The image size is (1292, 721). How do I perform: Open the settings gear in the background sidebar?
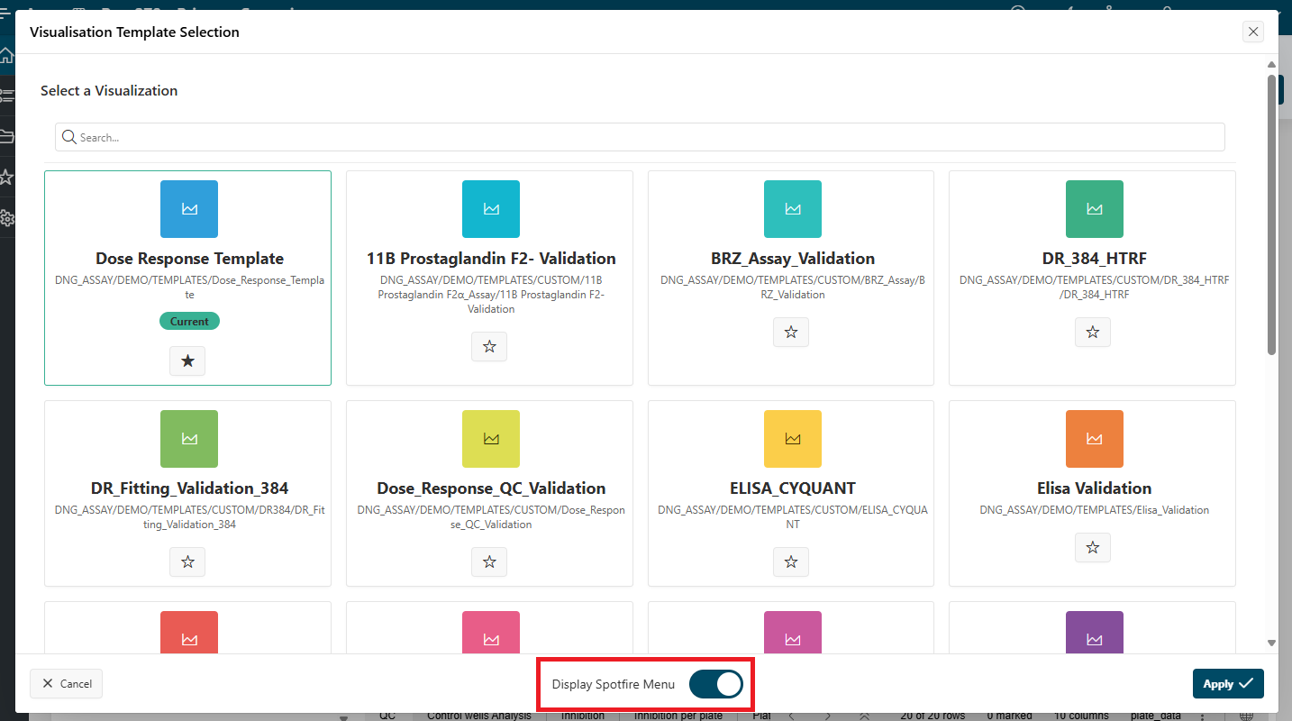[6, 218]
